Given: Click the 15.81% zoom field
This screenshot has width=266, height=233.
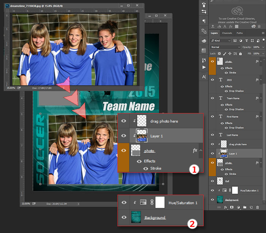Looking at the screenshot, I should pyautogui.click(x=11, y=88).
